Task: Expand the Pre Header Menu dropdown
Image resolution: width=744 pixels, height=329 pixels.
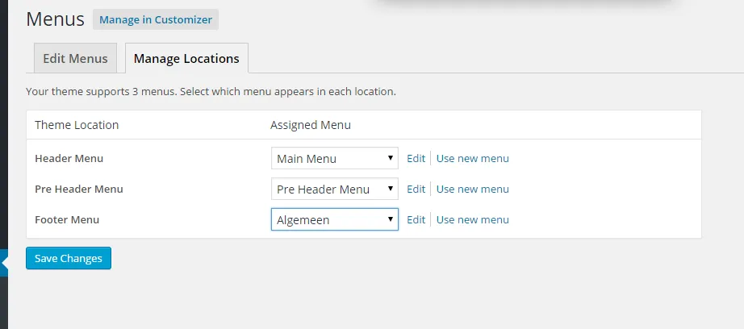Action: pos(334,189)
